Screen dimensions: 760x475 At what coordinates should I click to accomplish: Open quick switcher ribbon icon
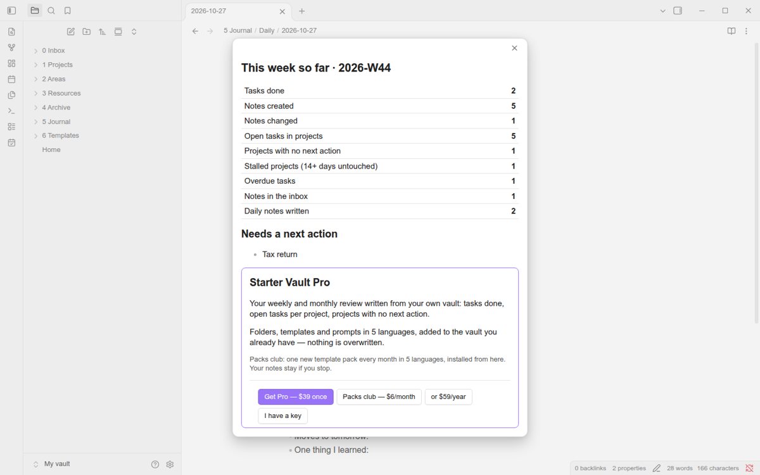(x=11, y=32)
